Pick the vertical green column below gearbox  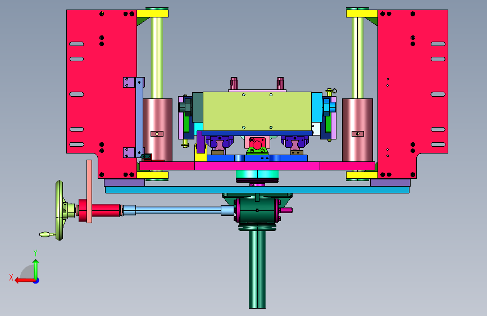257,269
